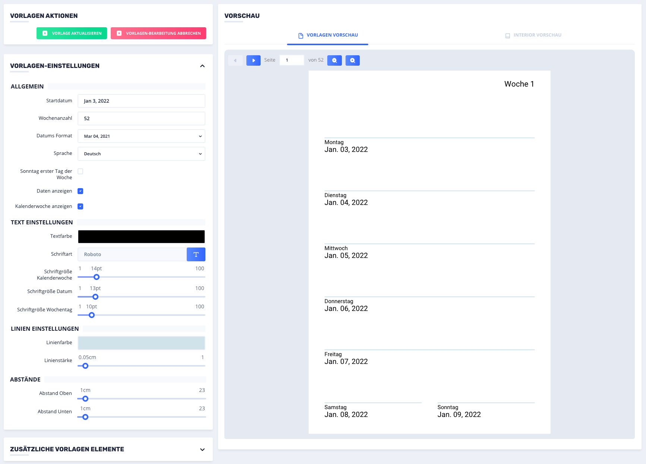This screenshot has width=646, height=464.
Task: Click the zoom in magnifier icon
Action: [x=353, y=60]
